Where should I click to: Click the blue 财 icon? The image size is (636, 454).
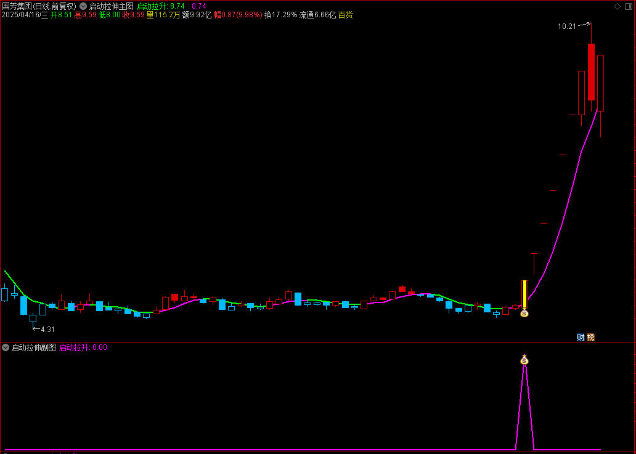581,337
